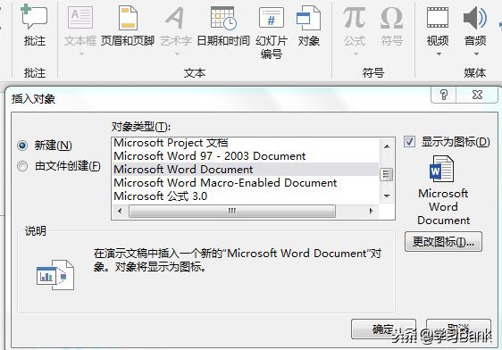
Task: Close the 插入对象 dialog with X
Action: point(477,95)
